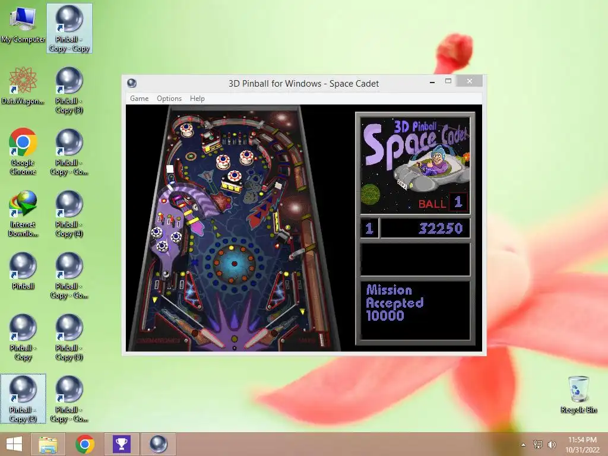The height and width of the screenshot is (456, 608).
Task: Click the pinball table playfield
Action: [x=234, y=228]
